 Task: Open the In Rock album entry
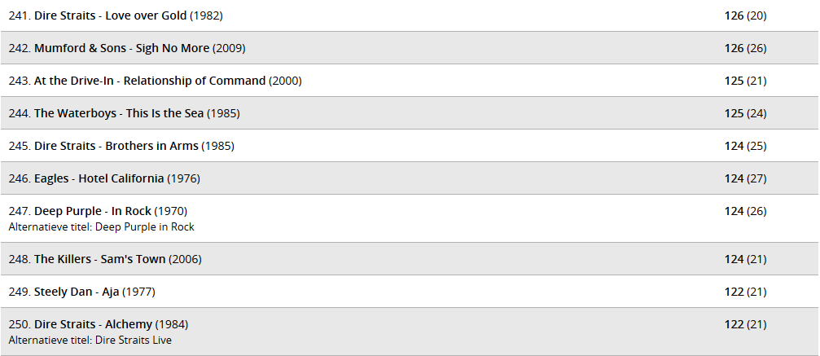coord(131,211)
